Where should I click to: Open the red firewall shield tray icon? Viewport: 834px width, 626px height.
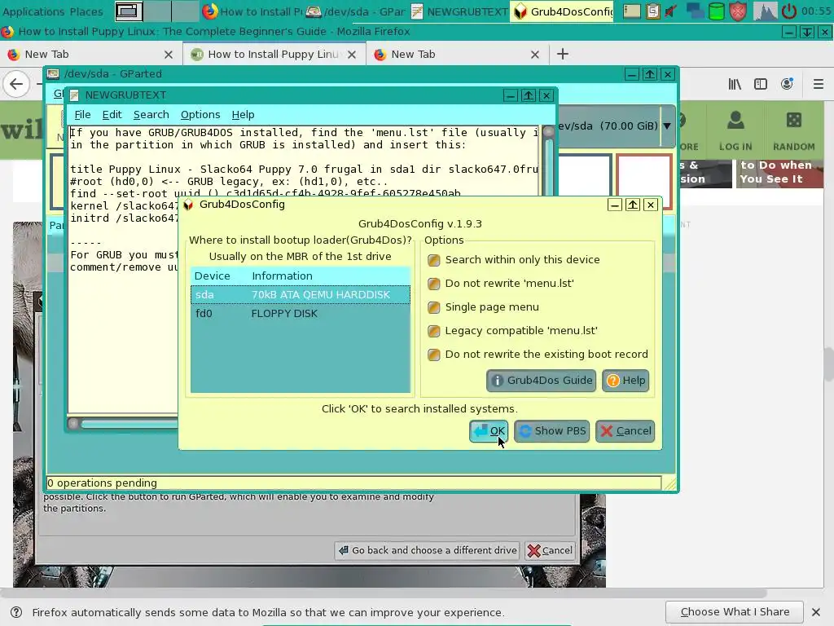coord(738,11)
